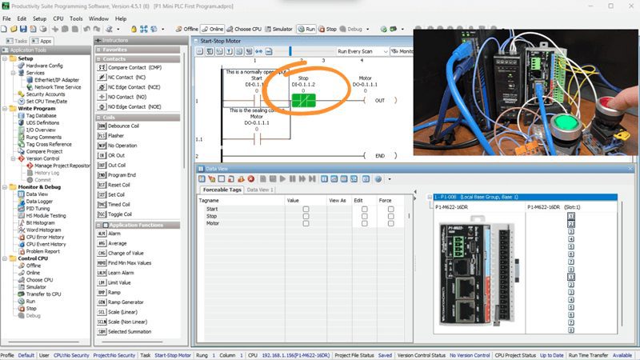
Task: Pick the Compare Contact (CMP) instruction
Action: click(x=102, y=67)
